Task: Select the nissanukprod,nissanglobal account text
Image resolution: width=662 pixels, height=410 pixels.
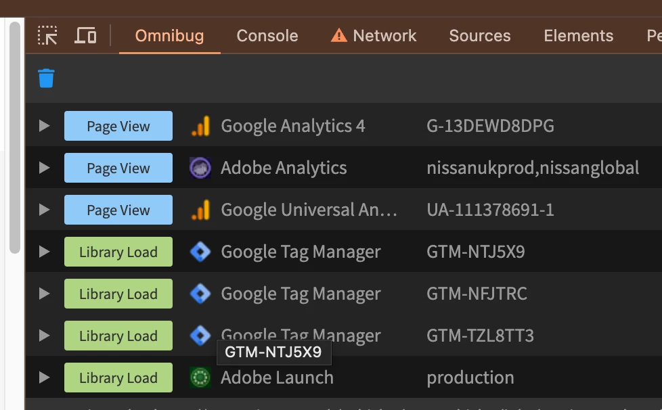Action: (x=533, y=168)
